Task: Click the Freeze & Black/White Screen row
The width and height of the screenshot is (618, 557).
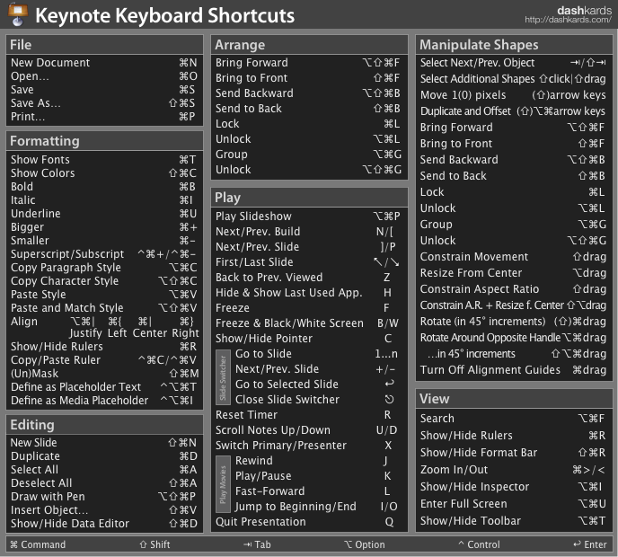Action: point(309,323)
